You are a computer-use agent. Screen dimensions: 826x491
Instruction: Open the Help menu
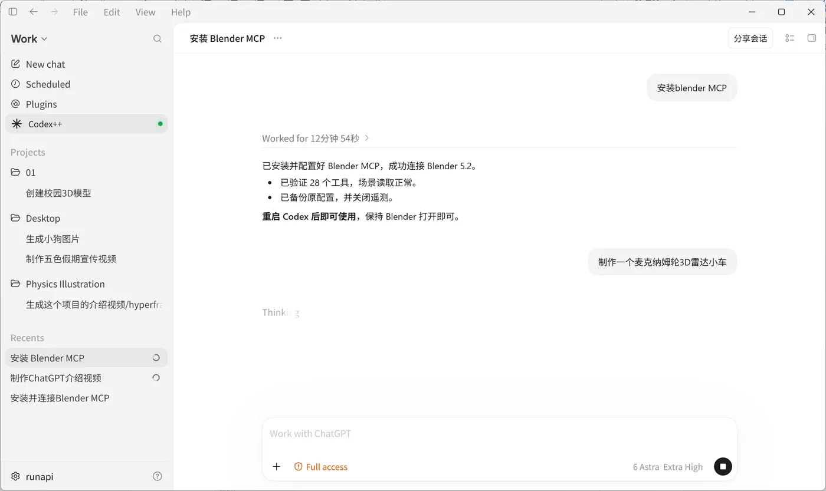[x=181, y=12]
